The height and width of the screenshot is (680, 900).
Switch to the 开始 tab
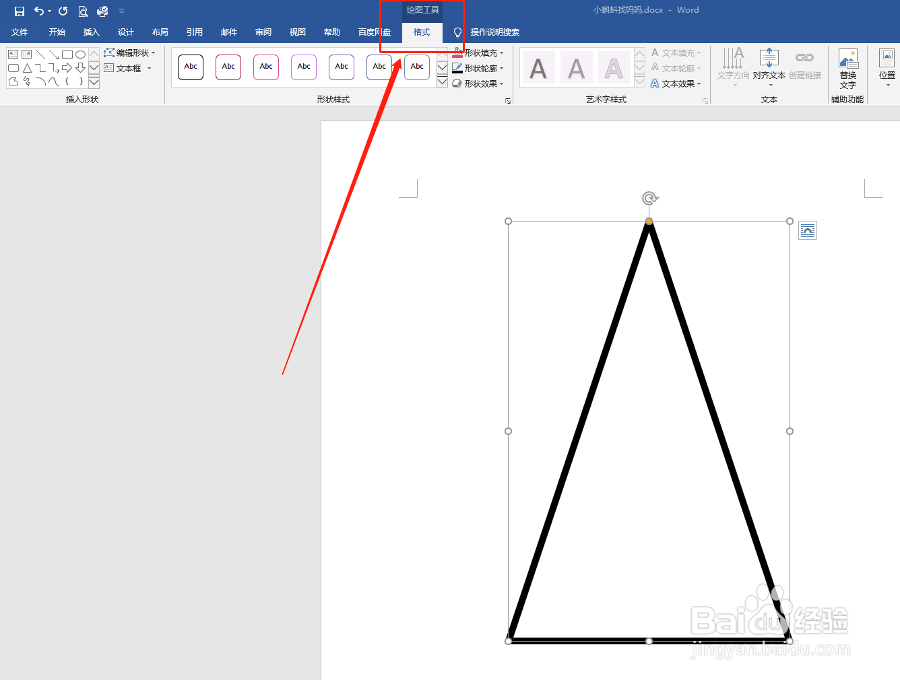tap(57, 32)
